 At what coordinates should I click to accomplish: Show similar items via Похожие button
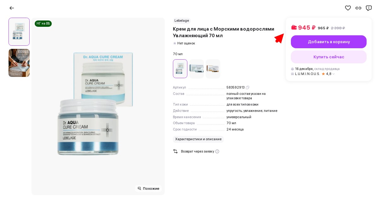pos(148,188)
